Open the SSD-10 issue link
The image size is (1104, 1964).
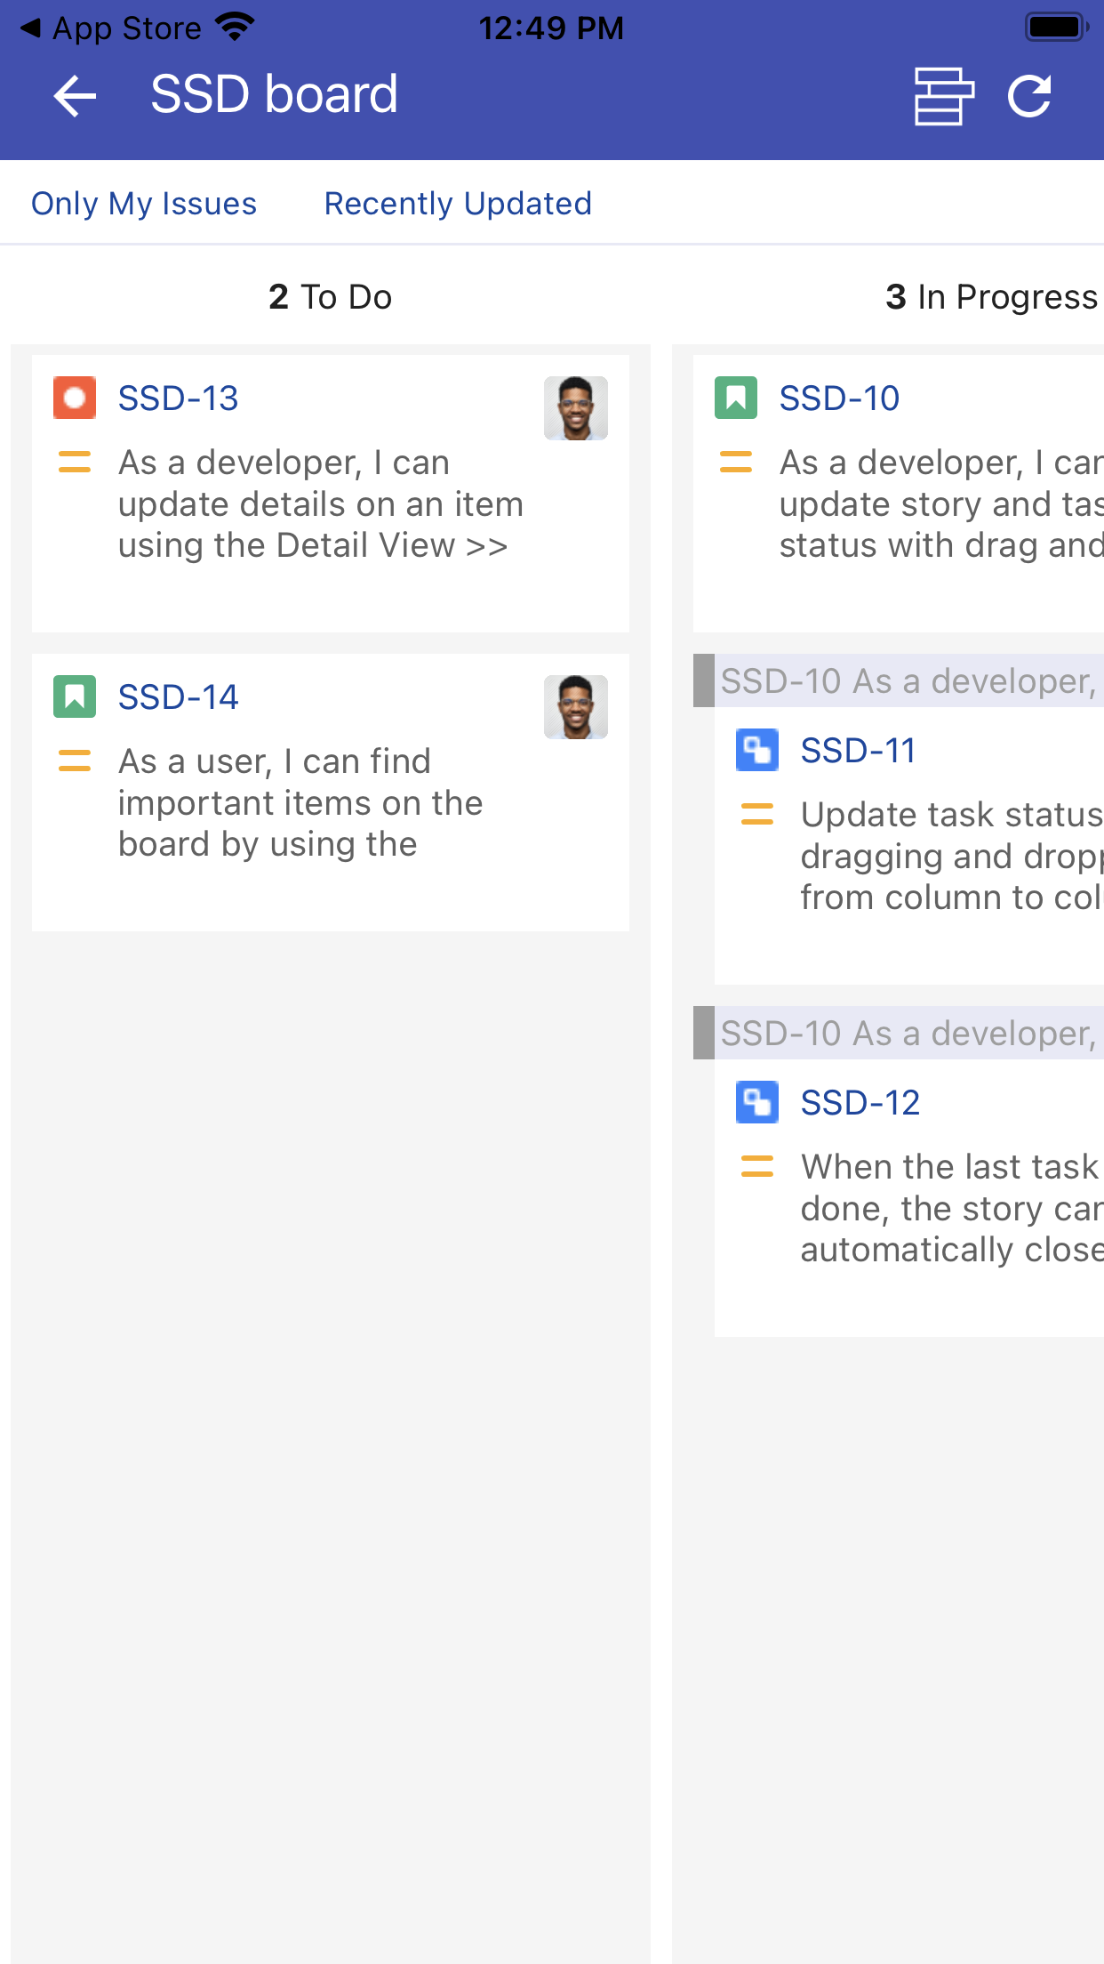click(839, 398)
